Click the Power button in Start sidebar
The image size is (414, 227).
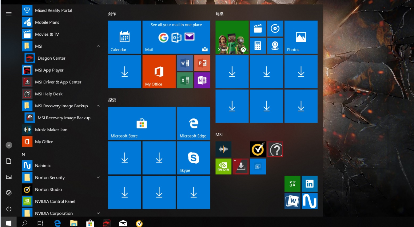[x=9, y=209]
